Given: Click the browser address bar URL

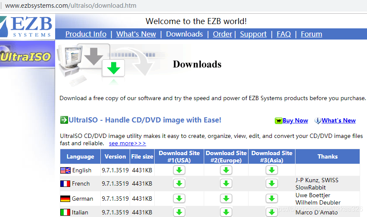Looking at the screenshot, I should tap(71, 6).
